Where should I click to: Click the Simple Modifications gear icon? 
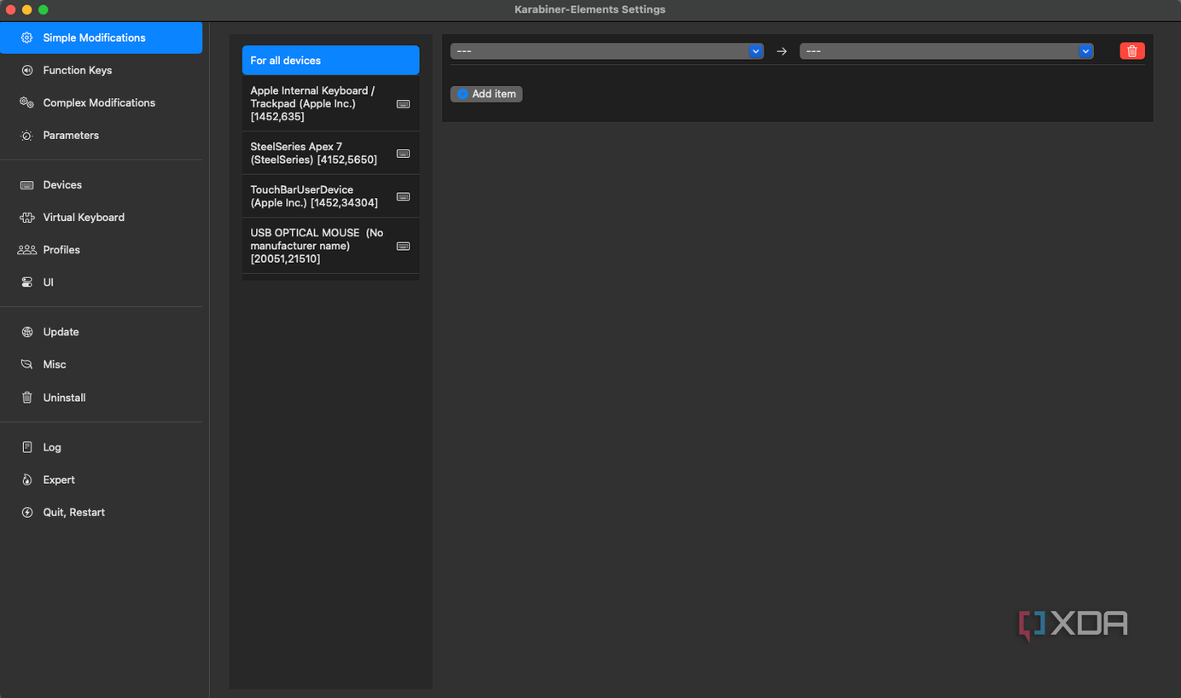[x=26, y=38]
